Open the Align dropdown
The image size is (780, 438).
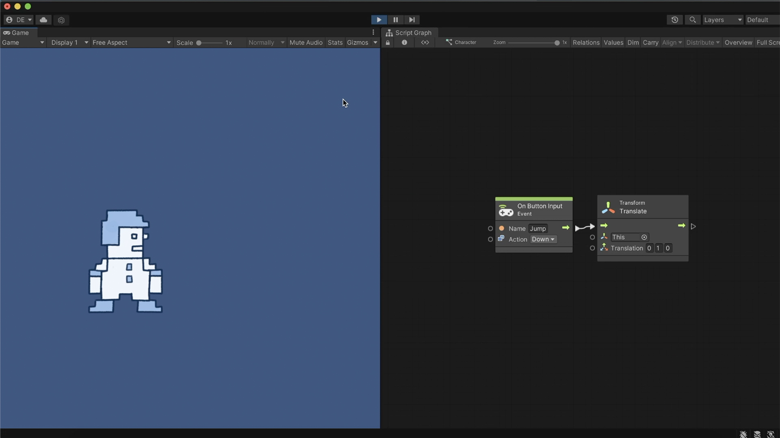672,42
